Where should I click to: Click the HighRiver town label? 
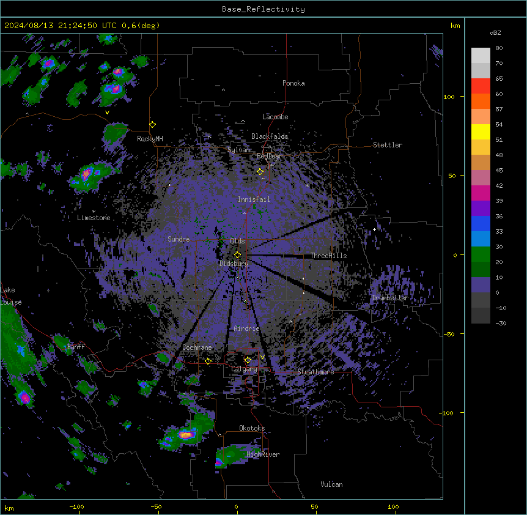[x=263, y=454]
